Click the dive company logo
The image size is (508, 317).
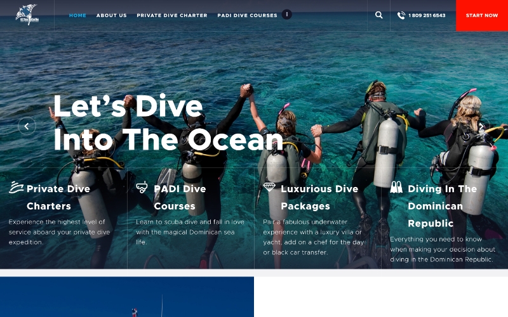[x=26, y=15]
